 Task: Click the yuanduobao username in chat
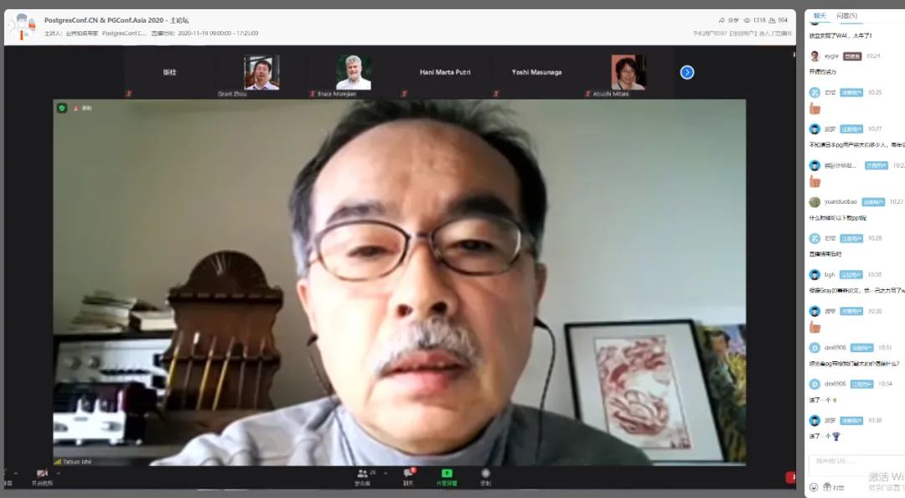(x=840, y=201)
